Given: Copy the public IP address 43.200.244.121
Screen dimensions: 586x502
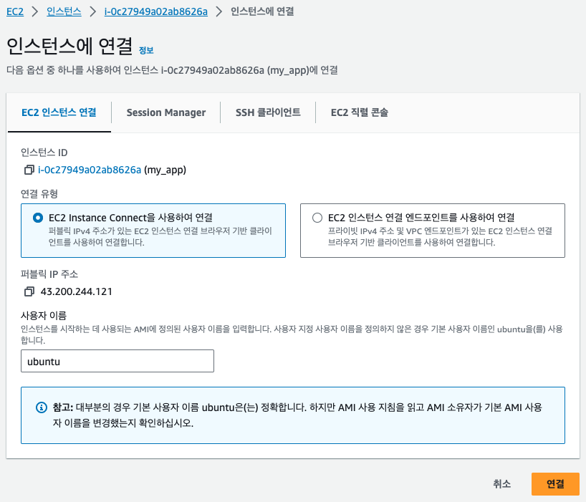Looking at the screenshot, I should click(29, 291).
